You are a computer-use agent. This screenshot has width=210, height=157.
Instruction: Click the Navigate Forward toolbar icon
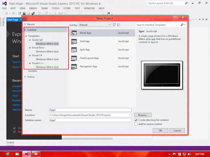pos(13,13)
